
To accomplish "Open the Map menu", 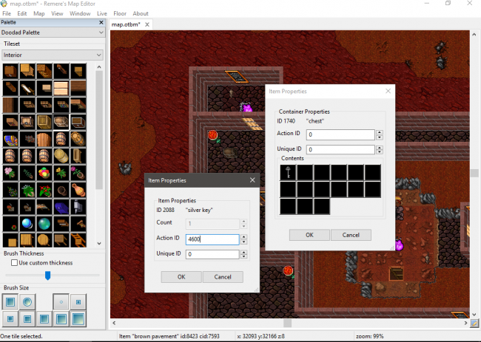I will (39, 13).
